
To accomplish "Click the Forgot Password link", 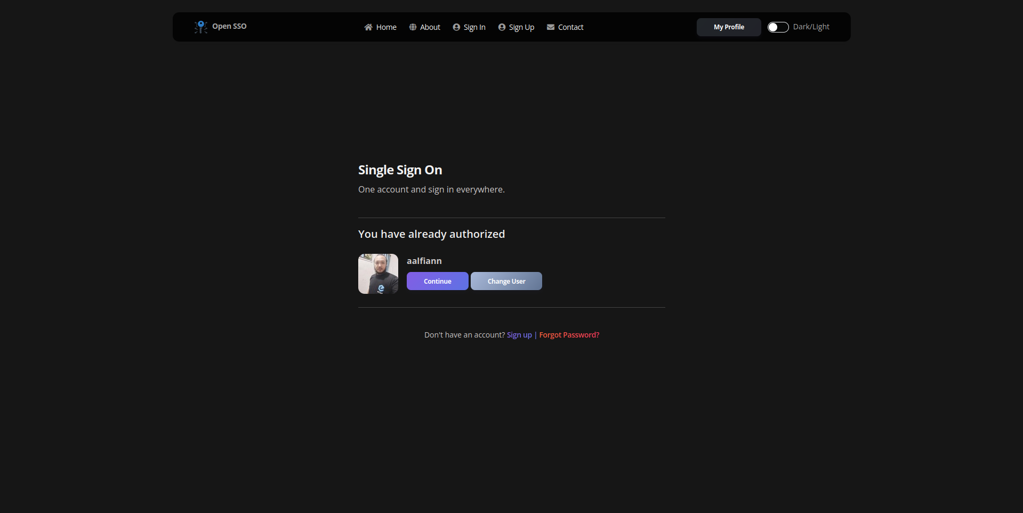I will click(x=568, y=335).
